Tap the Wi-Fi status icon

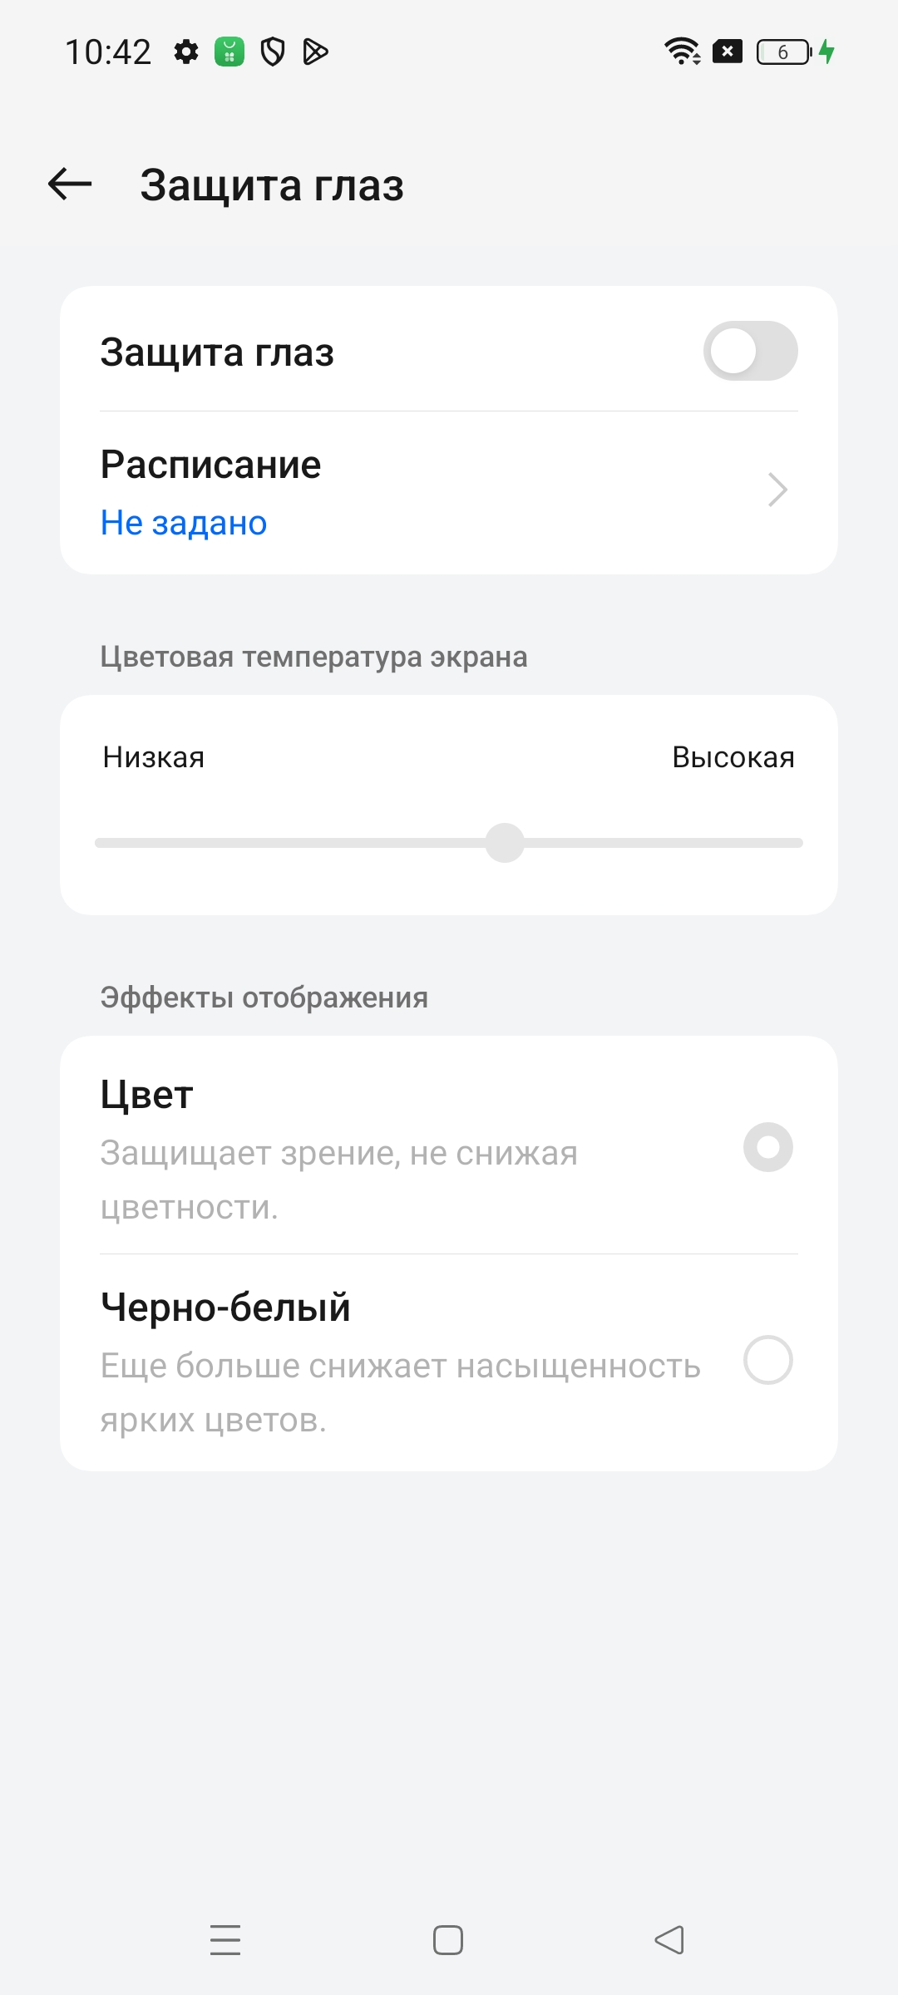682,52
